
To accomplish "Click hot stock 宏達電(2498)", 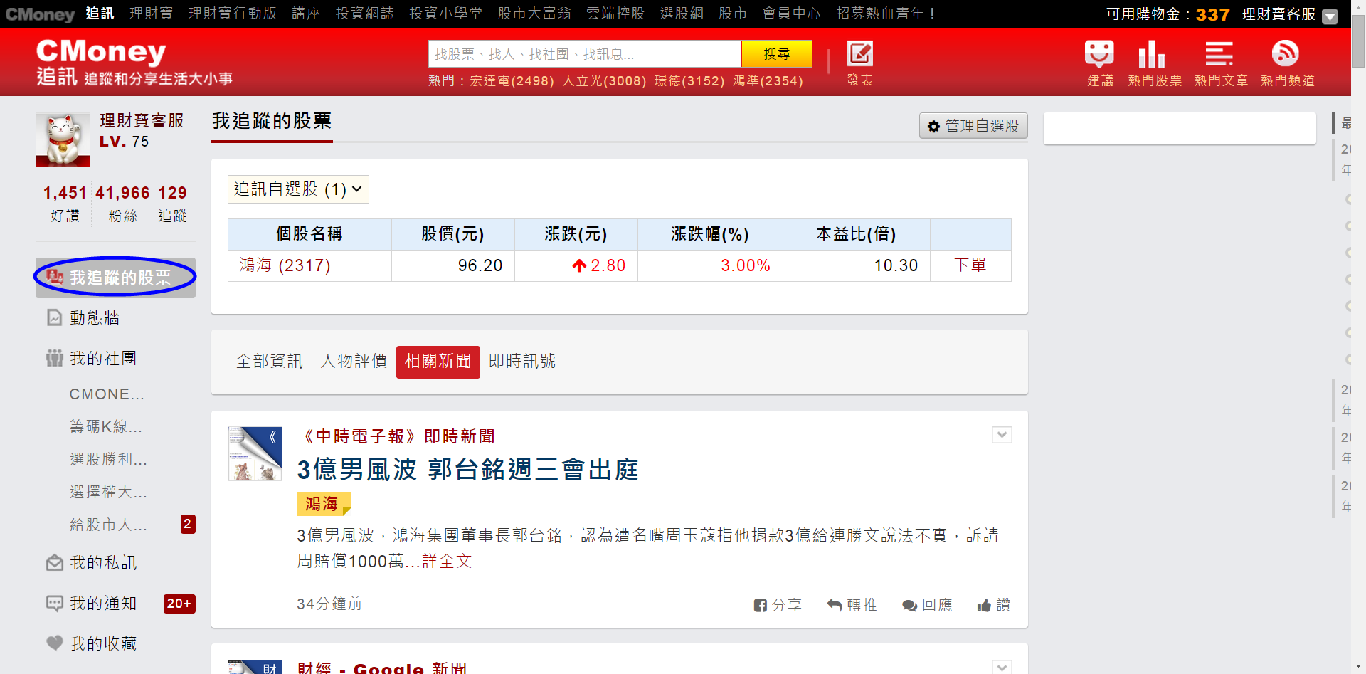I will click(512, 81).
